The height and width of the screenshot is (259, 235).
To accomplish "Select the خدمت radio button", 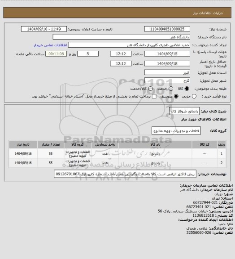I will coord(171,89).
